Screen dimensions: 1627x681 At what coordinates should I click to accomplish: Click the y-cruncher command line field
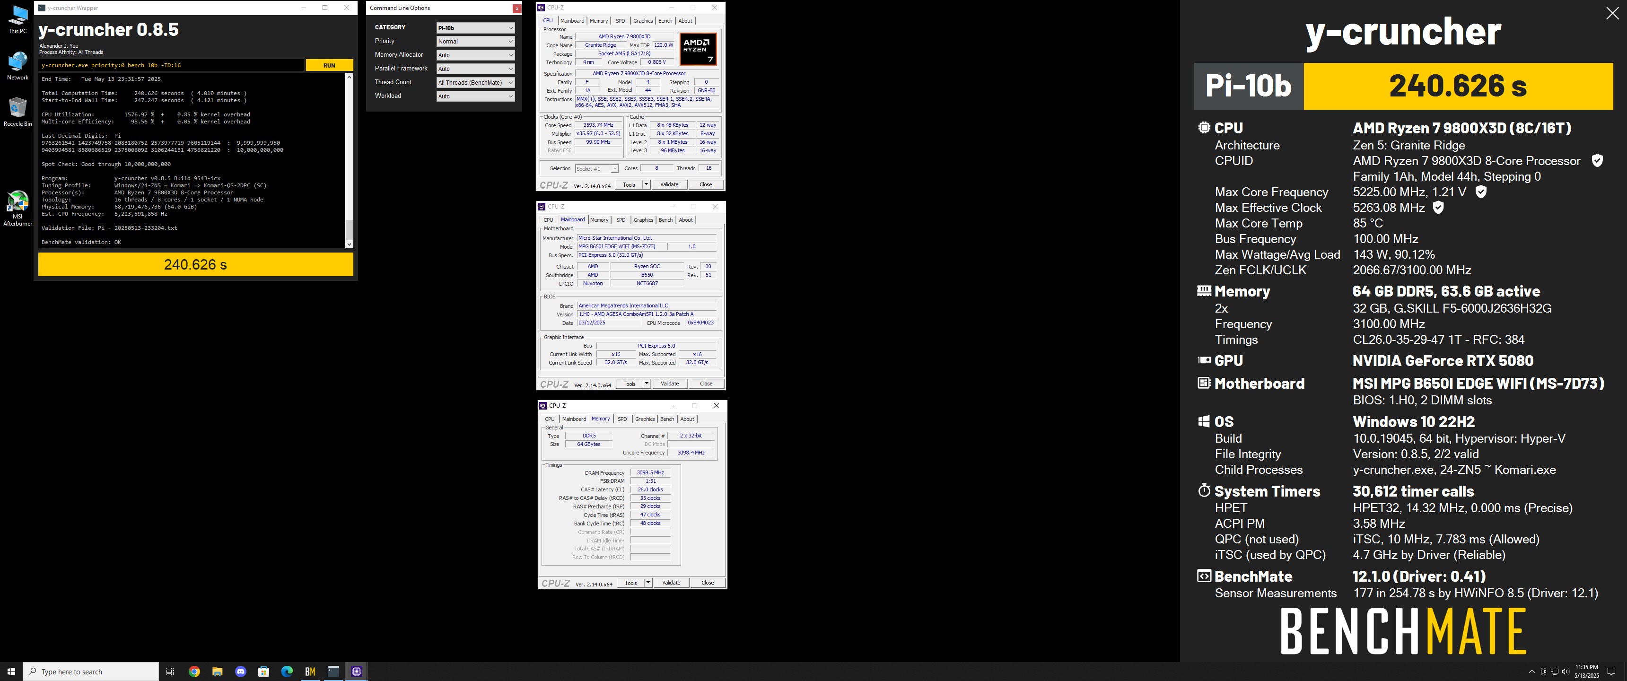(x=171, y=65)
